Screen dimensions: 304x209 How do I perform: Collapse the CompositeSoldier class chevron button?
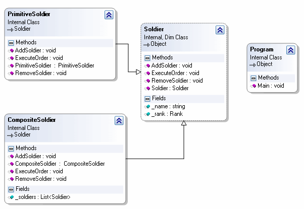[118, 120]
